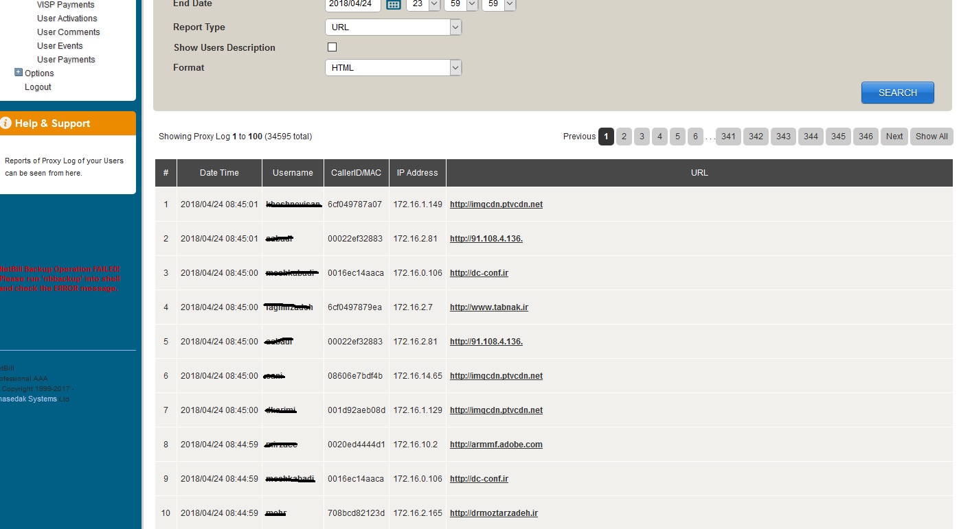Image resolution: width=959 pixels, height=529 pixels.
Task: Jump to last page 346
Action: point(866,137)
